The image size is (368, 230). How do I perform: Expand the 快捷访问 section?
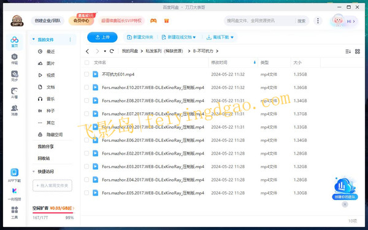[33, 172]
